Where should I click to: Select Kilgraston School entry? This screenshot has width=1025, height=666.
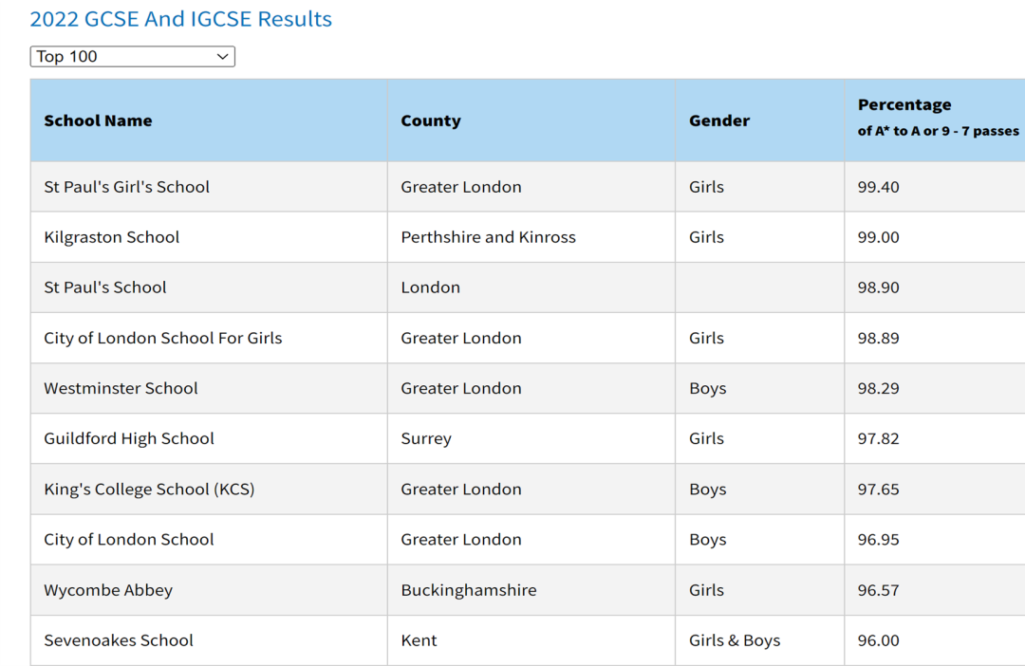[112, 237]
